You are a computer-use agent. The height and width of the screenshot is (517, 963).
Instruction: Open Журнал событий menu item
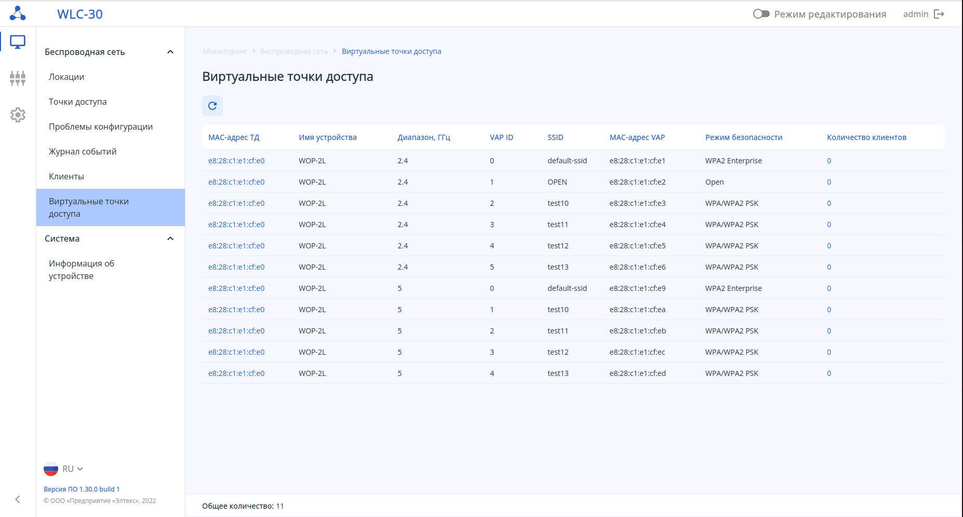(83, 151)
